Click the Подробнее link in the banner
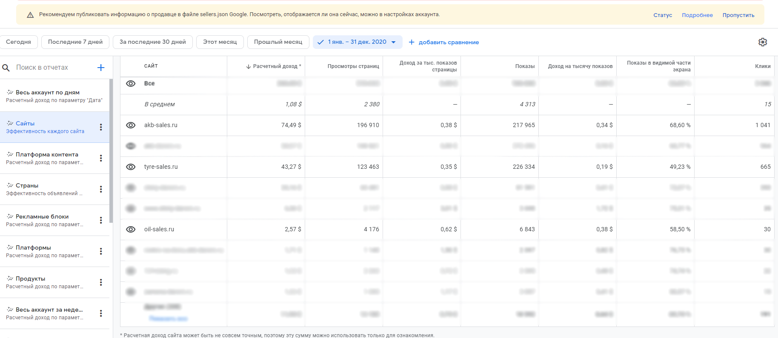The image size is (778, 338). 697,15
